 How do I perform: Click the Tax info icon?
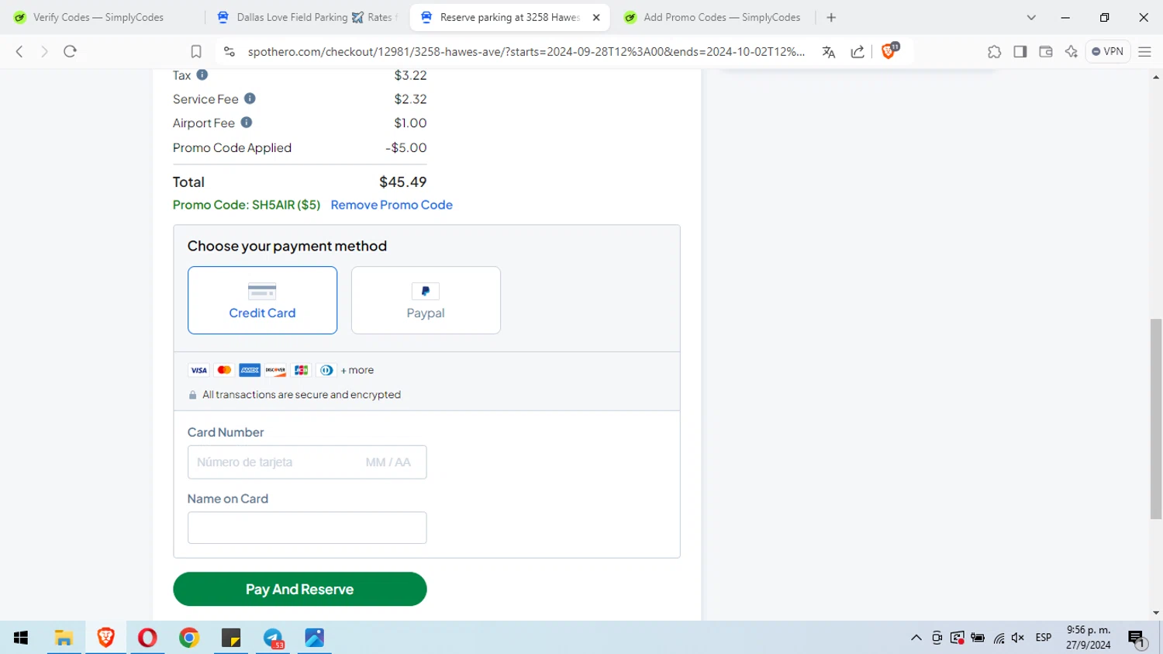click(x=202, y=74)
